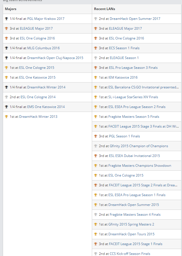Open DreamHack Open Cluj-Napoca 2015 link
Screen dimensions: 182x256
(x=55, y=58)
